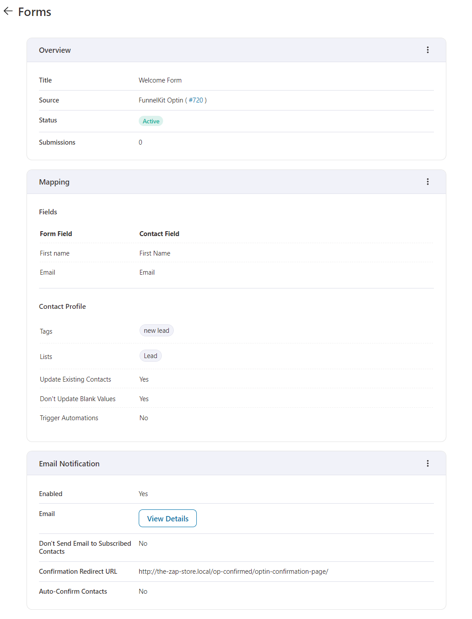Click the Submissions count value

140,142
